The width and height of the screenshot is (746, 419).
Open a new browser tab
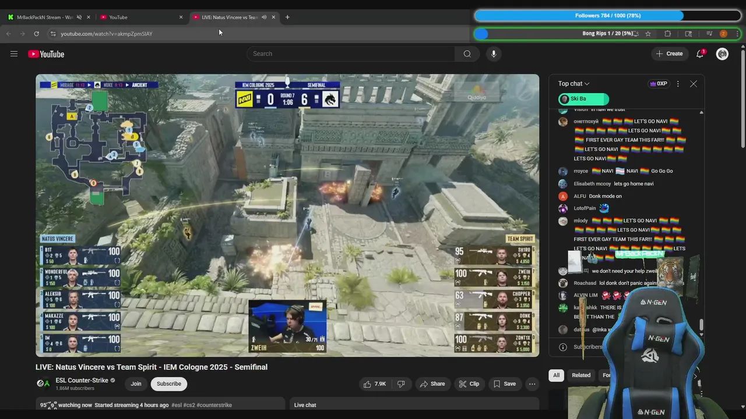[287, 17]
